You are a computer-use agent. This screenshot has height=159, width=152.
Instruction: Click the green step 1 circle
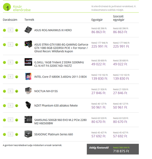click(x=7, y=7)
